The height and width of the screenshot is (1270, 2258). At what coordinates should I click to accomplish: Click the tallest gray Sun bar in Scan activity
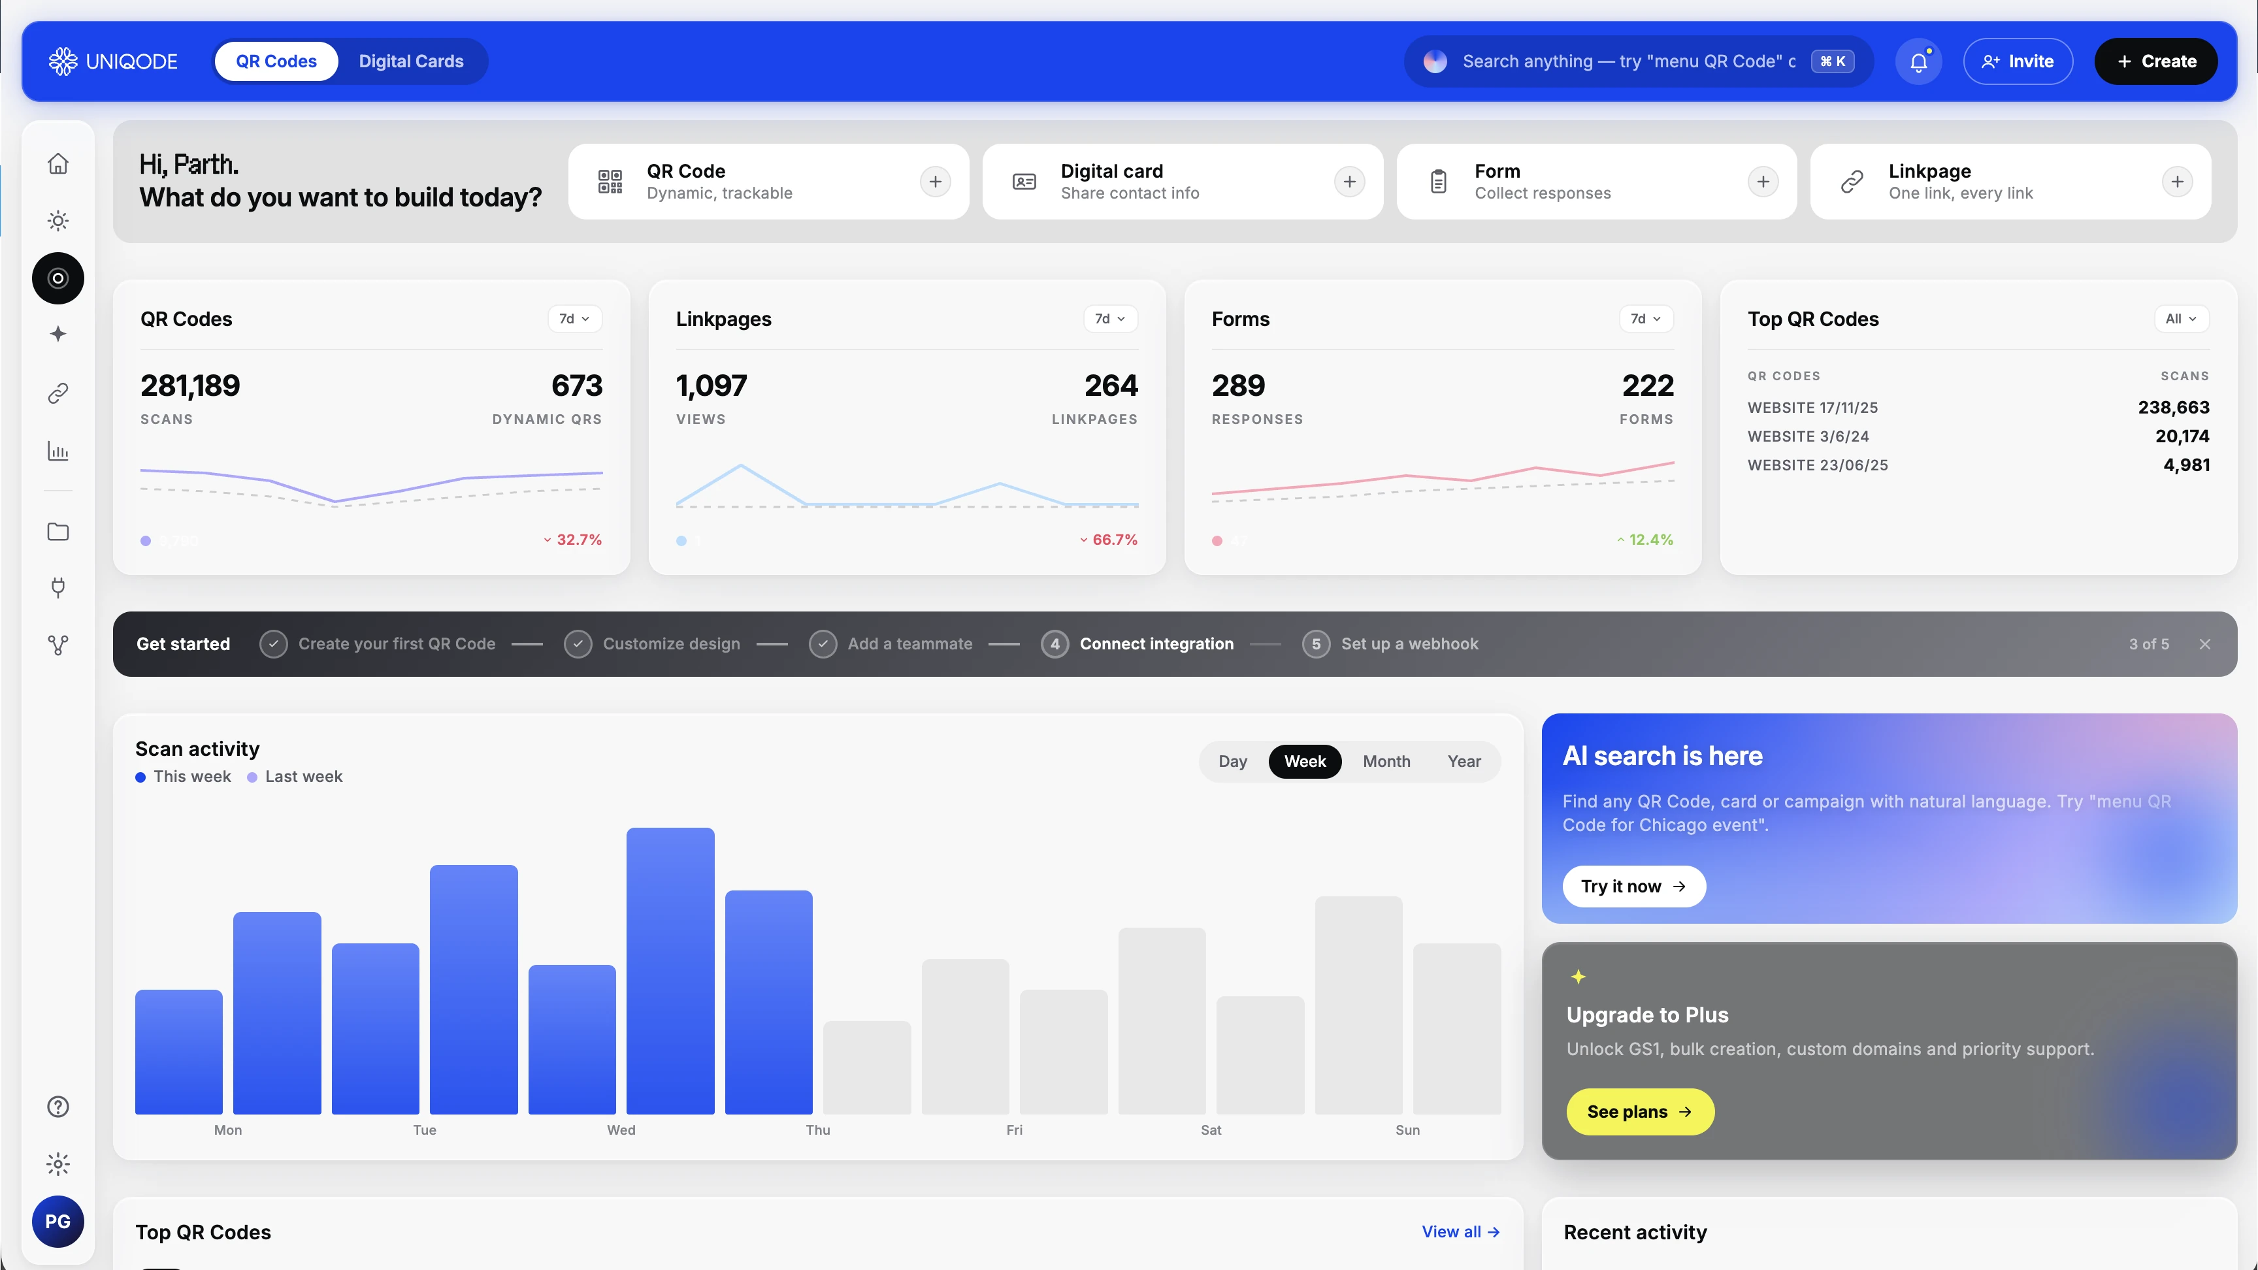click(x=1359, y=1005)
